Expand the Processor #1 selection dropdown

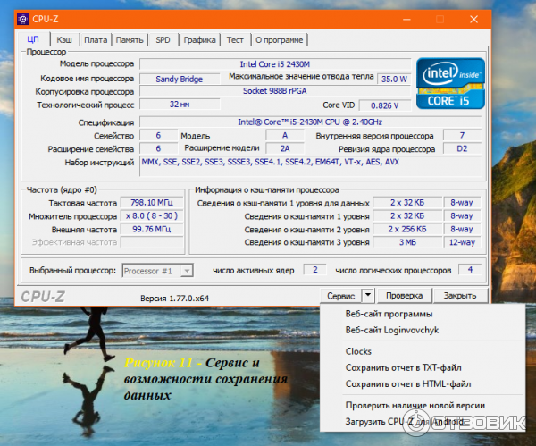coord(186,270)
